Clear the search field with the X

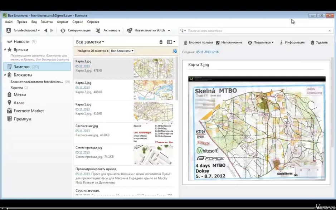coord(330,31)
